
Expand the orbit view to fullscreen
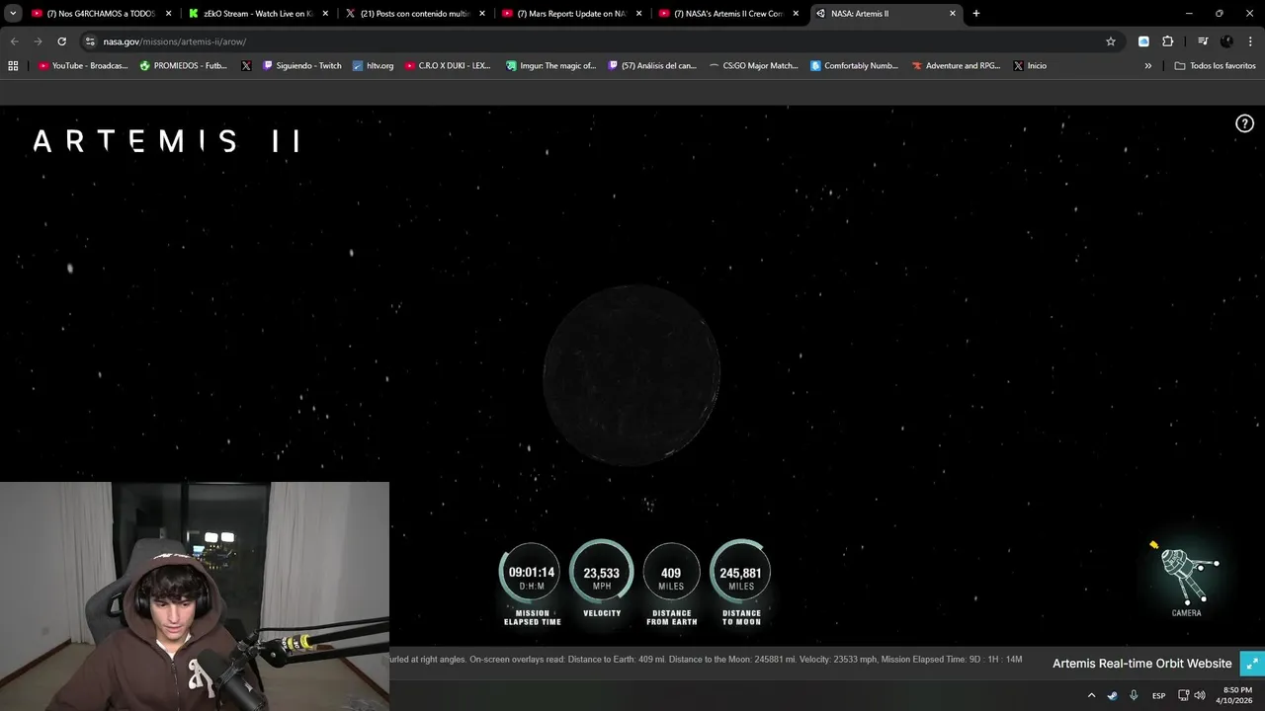click(x=1251, y=664)
